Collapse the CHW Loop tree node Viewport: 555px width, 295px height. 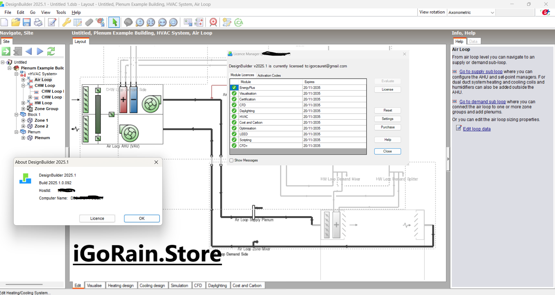click(23, 85)
